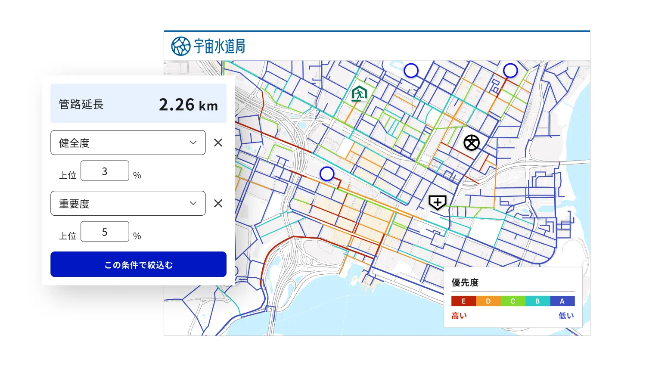Click the 2.26 km value
The height and width of the screenshot is (366, 646).
click(188, 105)
